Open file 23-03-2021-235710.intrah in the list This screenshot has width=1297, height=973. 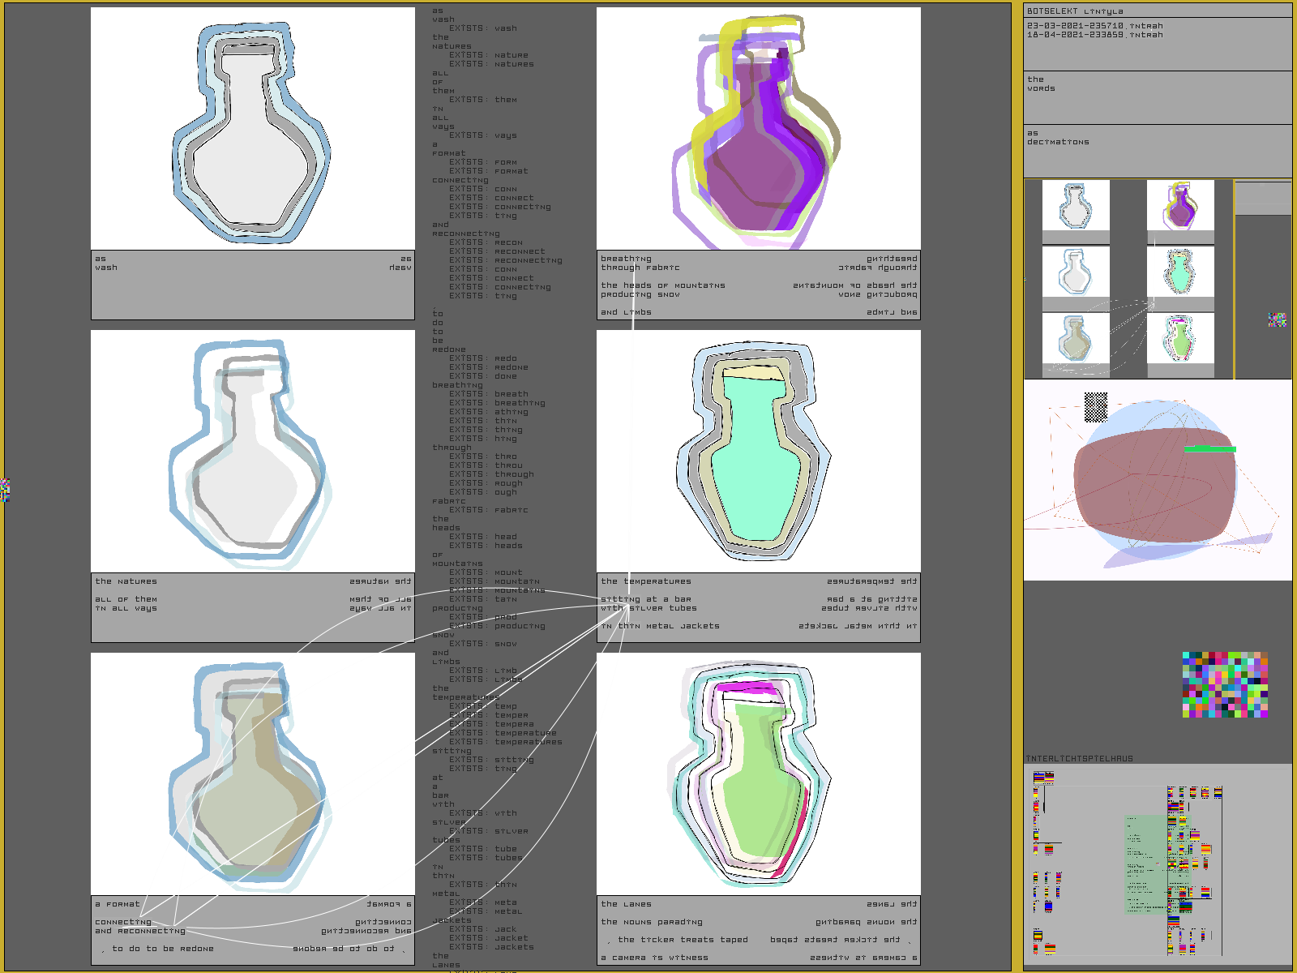pos(1094,26)
